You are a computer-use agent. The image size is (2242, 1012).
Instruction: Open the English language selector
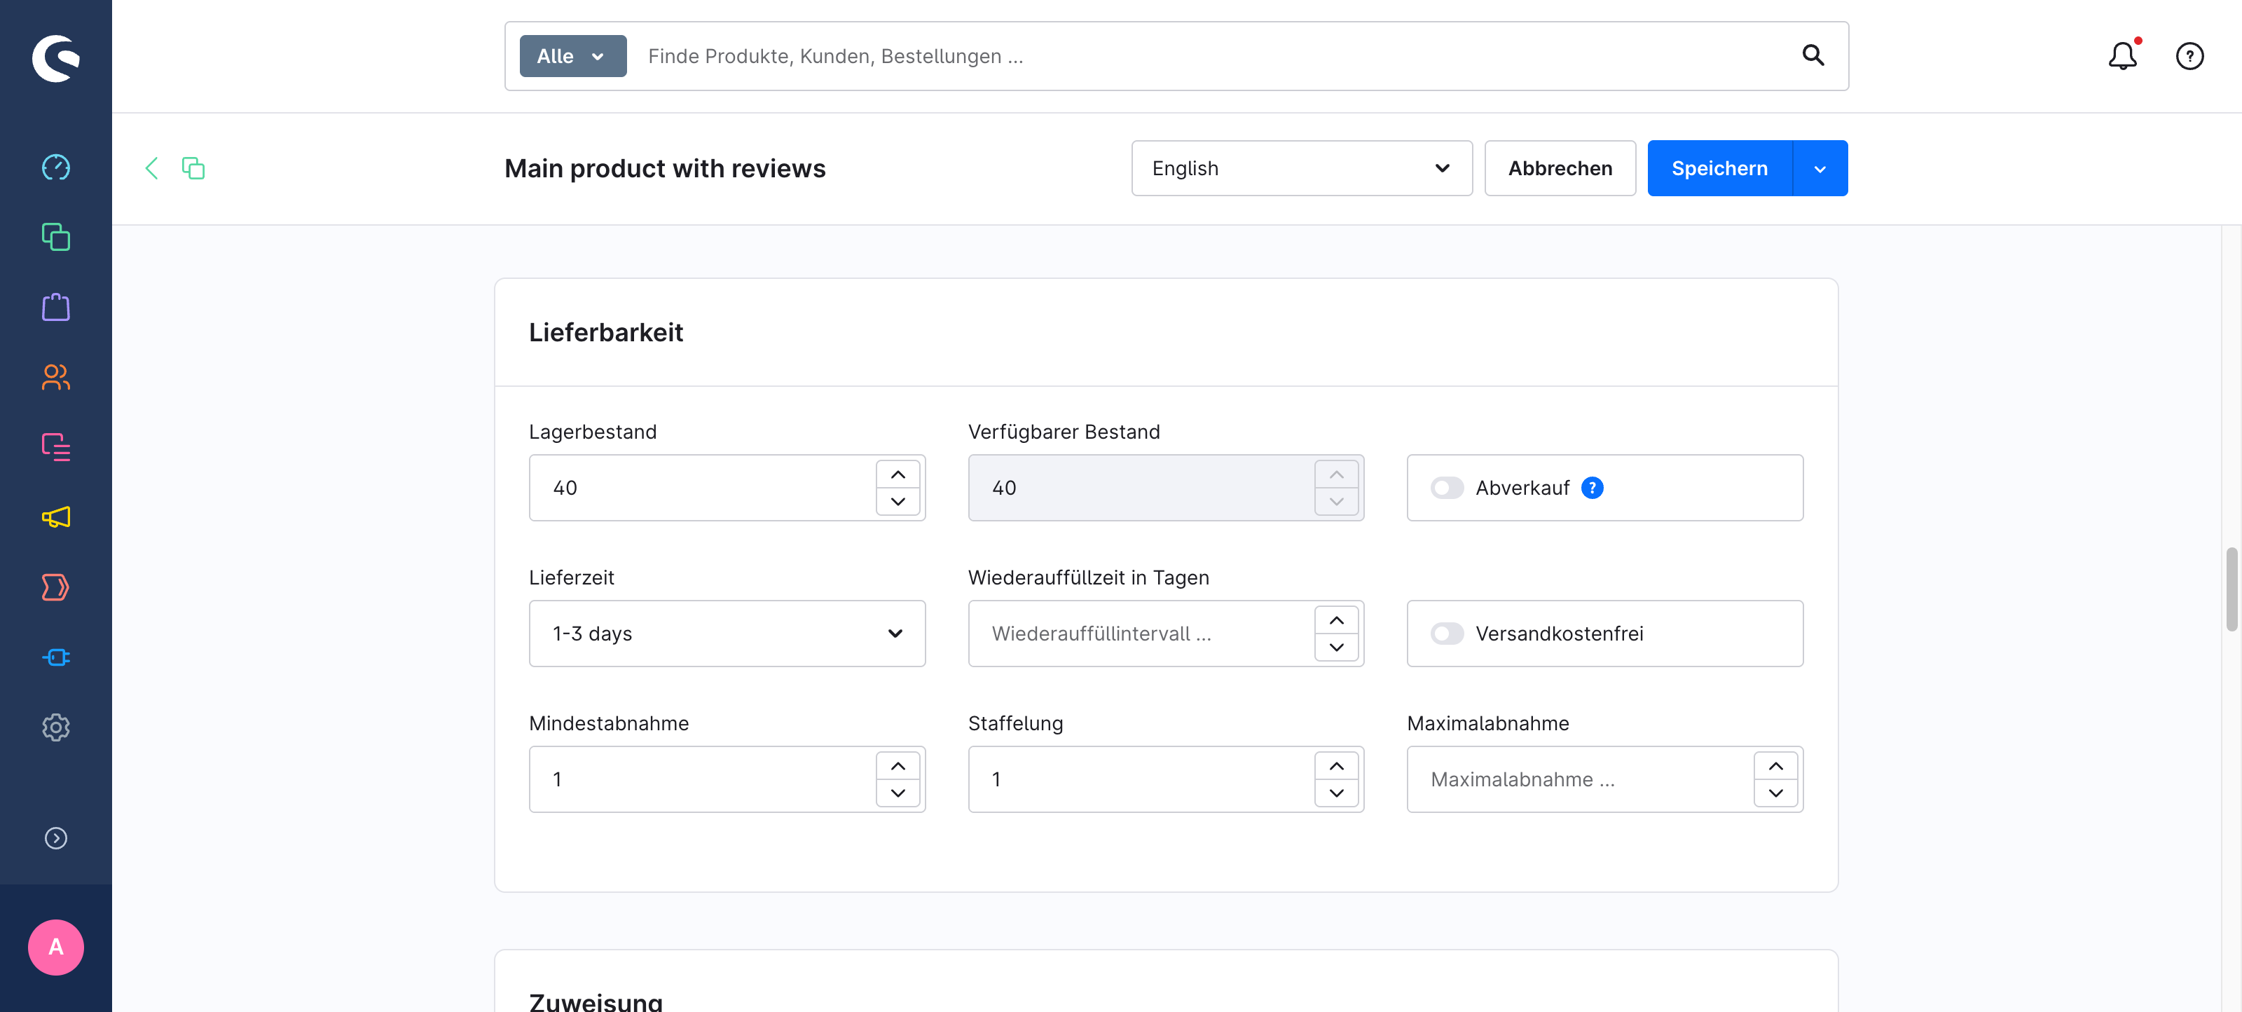point(1302,168)
